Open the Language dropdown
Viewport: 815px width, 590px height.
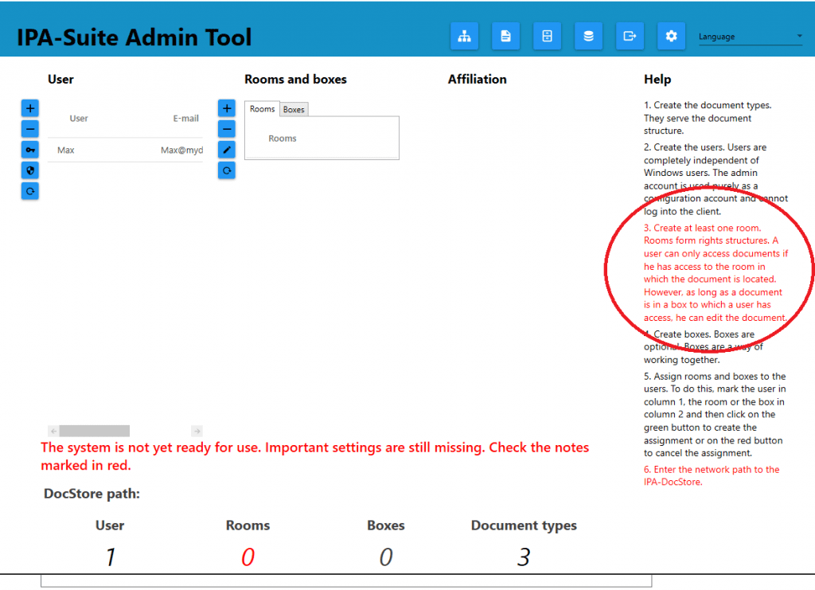(x=751, y=37)
